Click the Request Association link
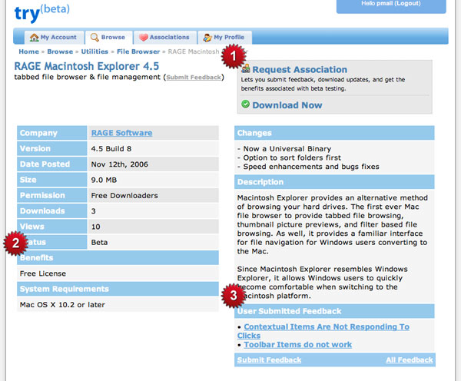 coord(300,70)
